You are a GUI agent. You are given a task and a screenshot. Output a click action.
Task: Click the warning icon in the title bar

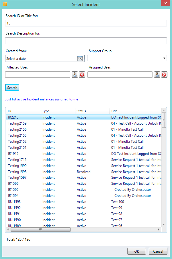[x=5, y=4]
